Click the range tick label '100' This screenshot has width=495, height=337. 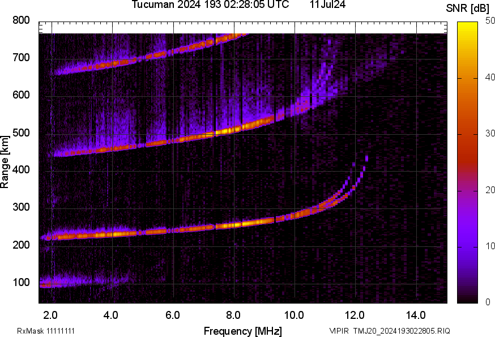[21, 282]
